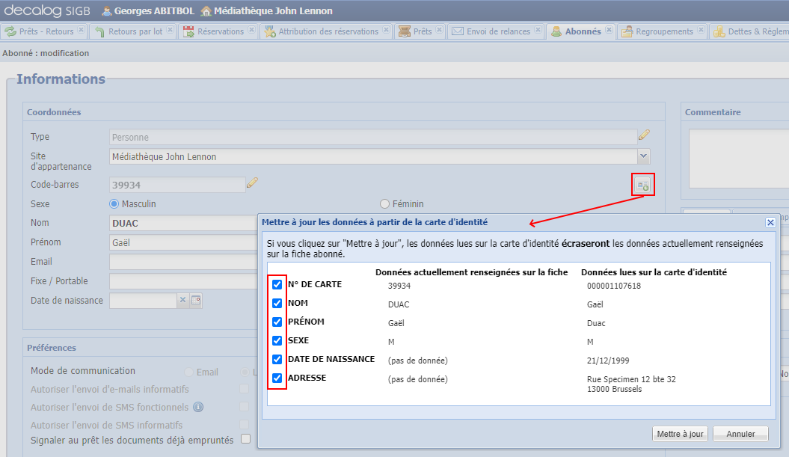Click the Annuler button

(740, 434)
